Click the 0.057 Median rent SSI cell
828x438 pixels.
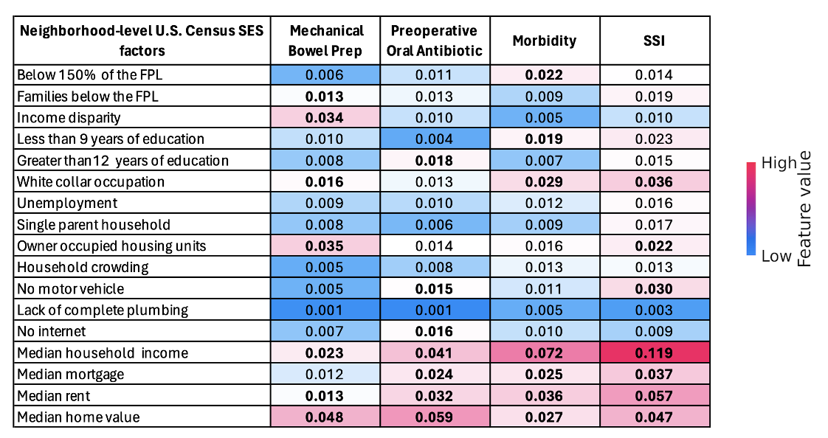pos(654,395)
